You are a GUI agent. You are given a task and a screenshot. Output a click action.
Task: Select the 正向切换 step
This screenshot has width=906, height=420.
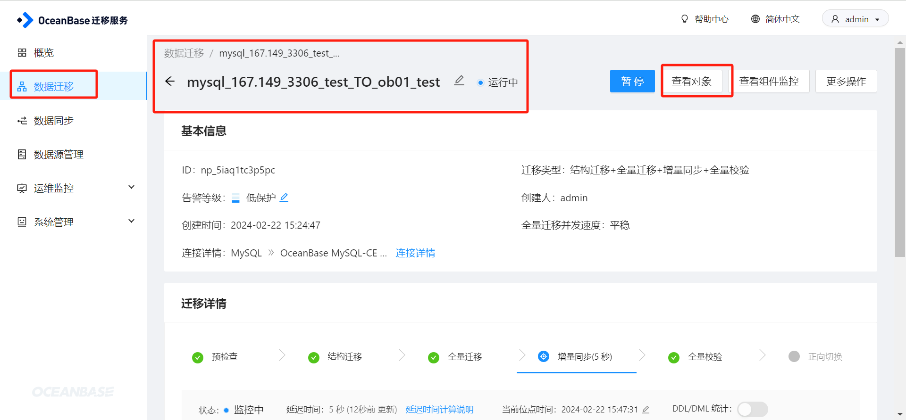tap(825, 357)
